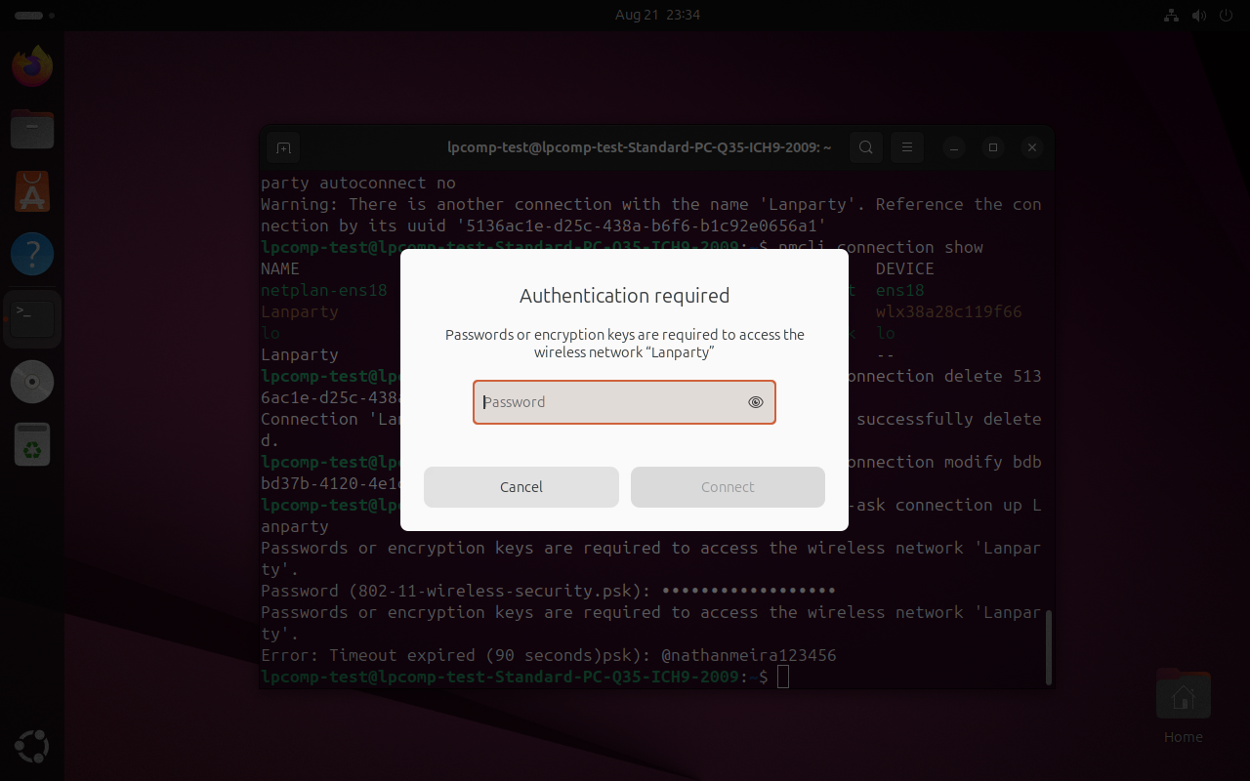Select the Terminal dock icon
The width and height of the screenshot is (1250, 781).
(x=32, y=318)
